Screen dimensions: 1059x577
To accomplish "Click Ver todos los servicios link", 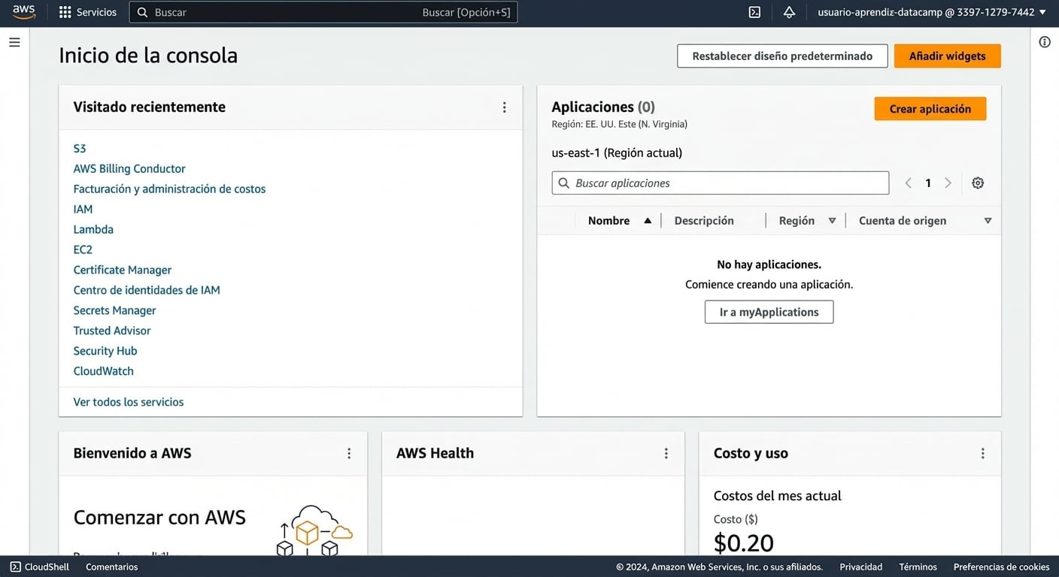I will tap(129, 402).
